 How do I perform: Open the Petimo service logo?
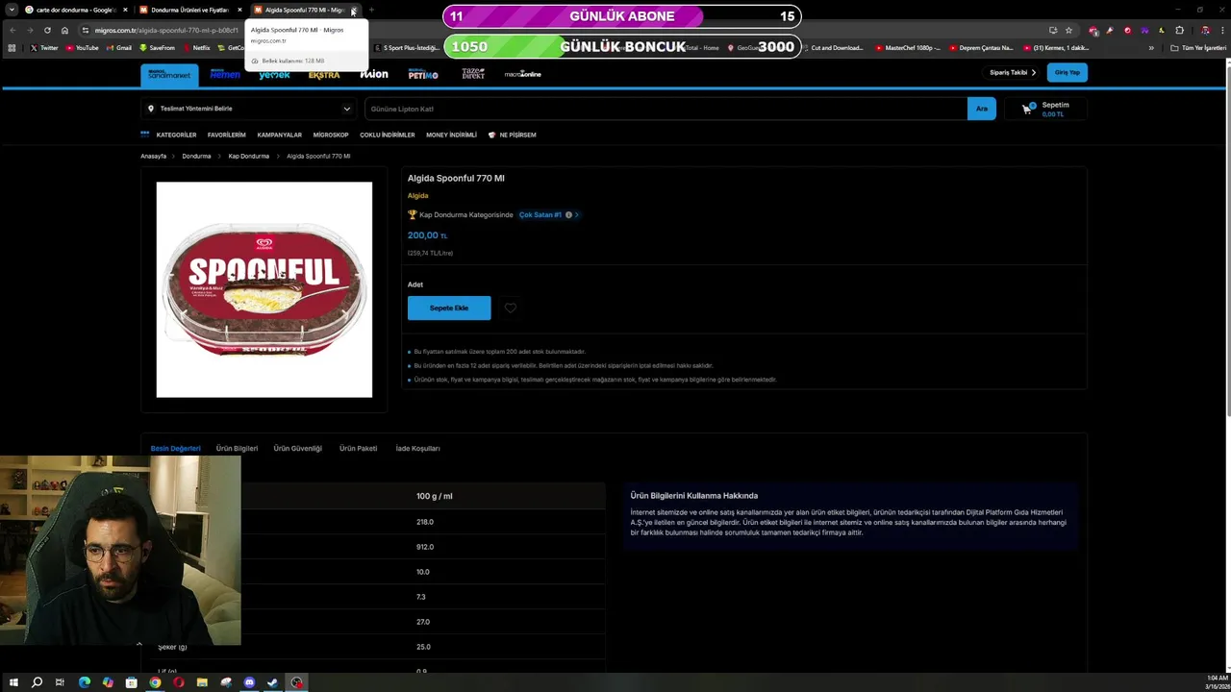[x=423, y=74]
